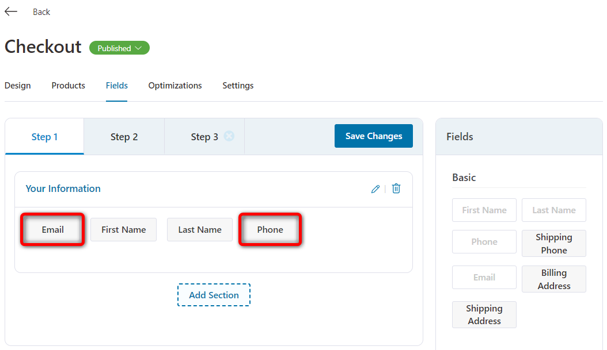Select the Step 1 tab
This screenshot has width=607, height=350.
[x=44, y=137]
